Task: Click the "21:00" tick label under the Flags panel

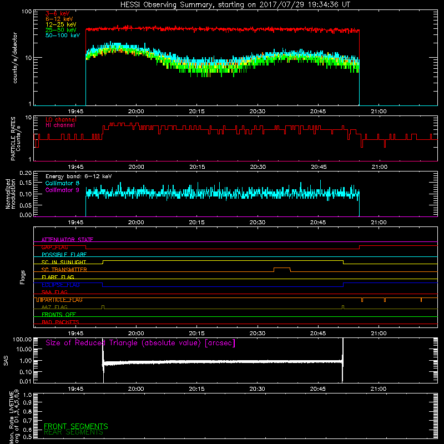Action: point(379,334)
